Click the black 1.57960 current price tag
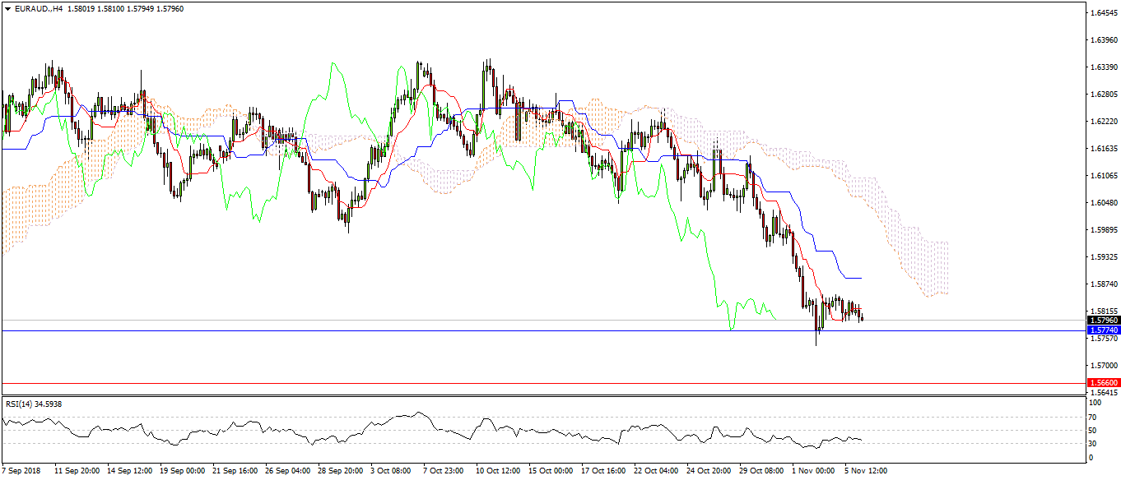The width and height of the screenshot is (1121, 480). [x=1103, y=320]
